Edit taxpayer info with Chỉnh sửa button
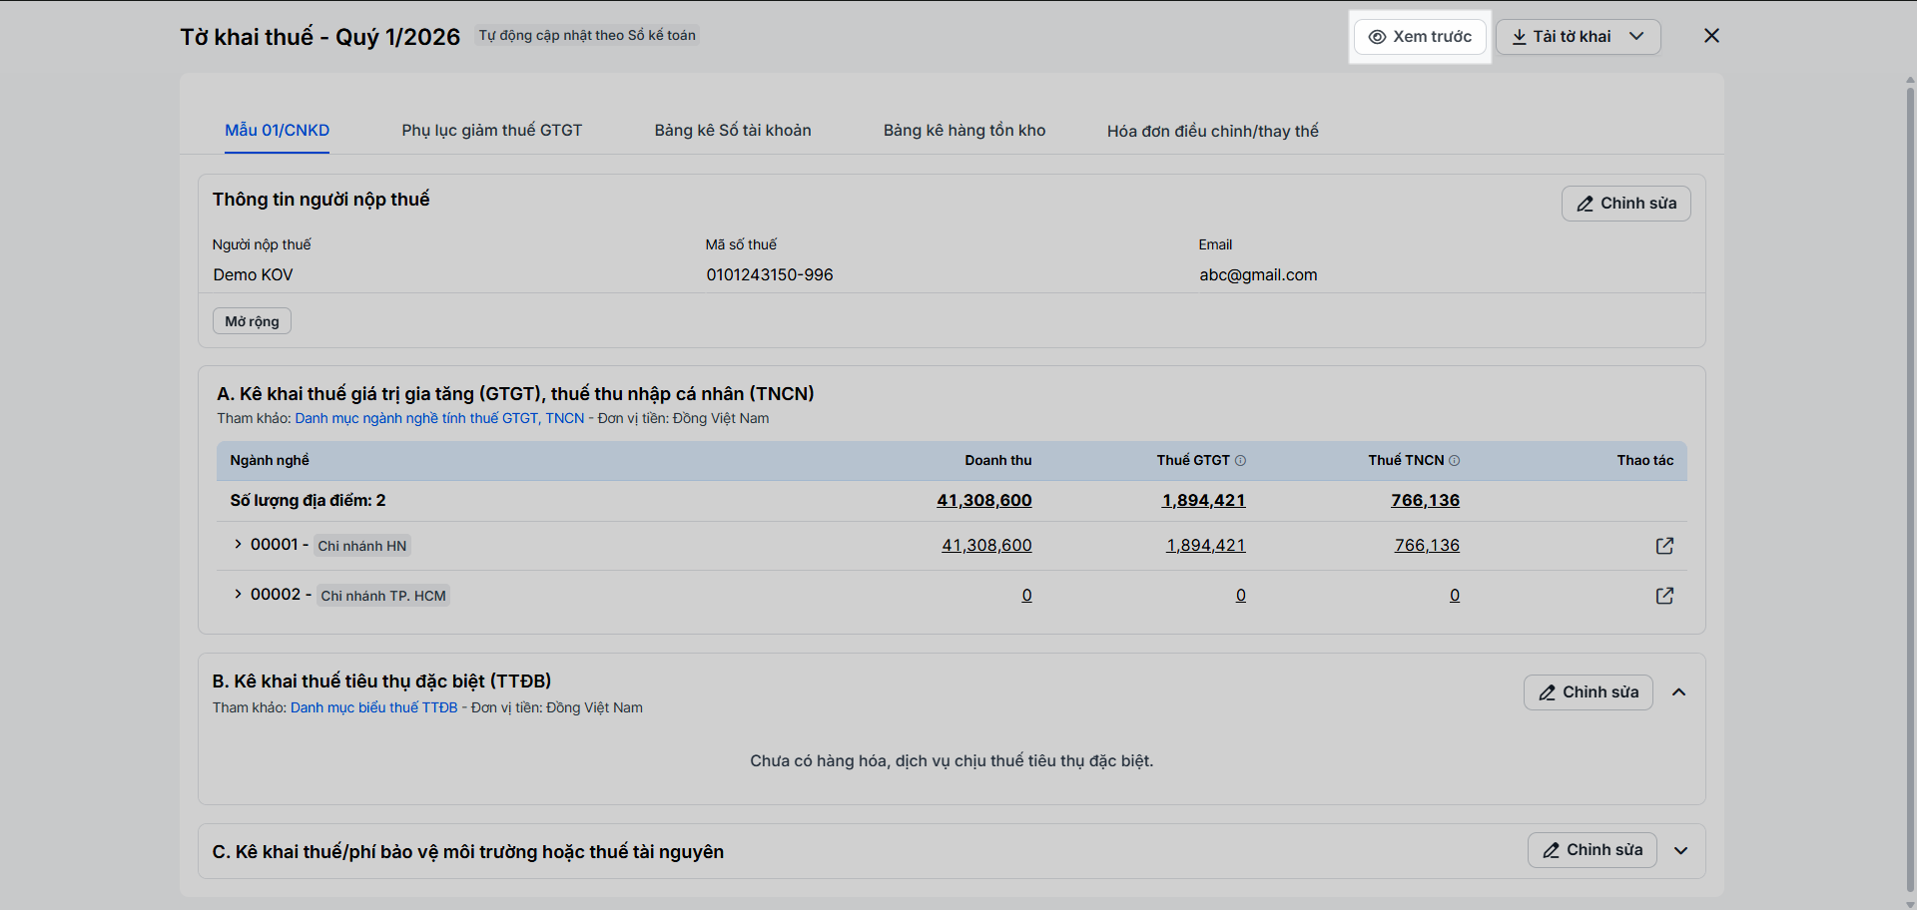Viewport: 1917px width, 910px height. [x=1625, y=204]
